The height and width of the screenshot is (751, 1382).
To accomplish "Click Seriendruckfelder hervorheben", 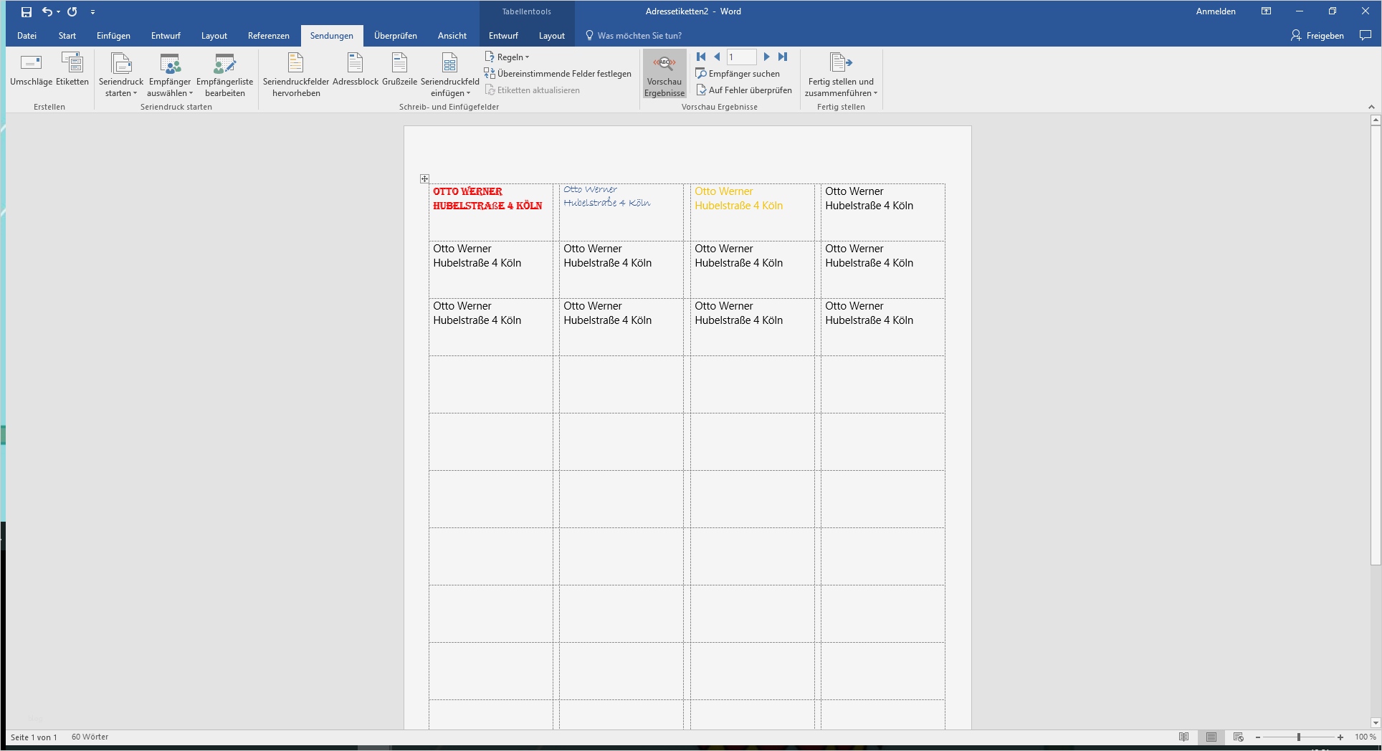I will pos(295,74).
